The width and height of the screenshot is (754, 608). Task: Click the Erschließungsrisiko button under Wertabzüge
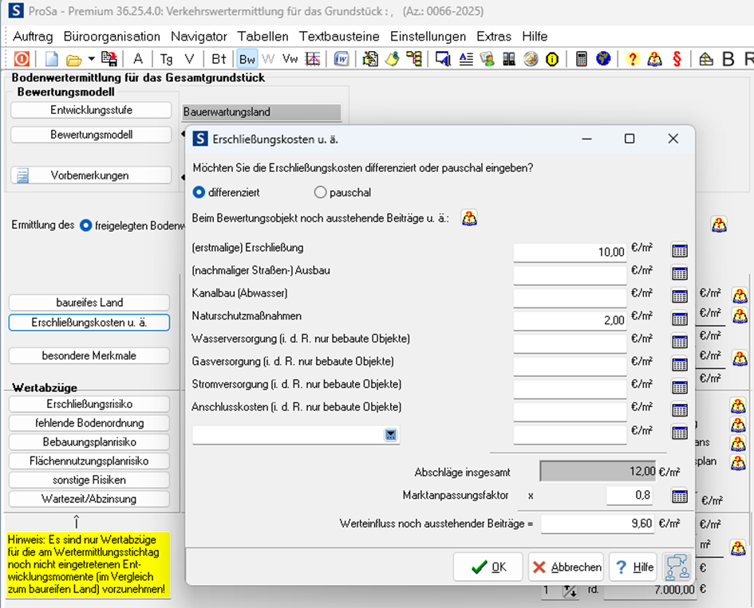pos(89,404)
